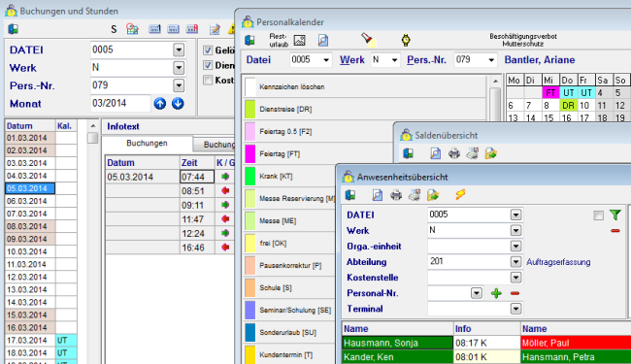Click the lightning refresh icon in Anwesenheitsübersicht

460,195
